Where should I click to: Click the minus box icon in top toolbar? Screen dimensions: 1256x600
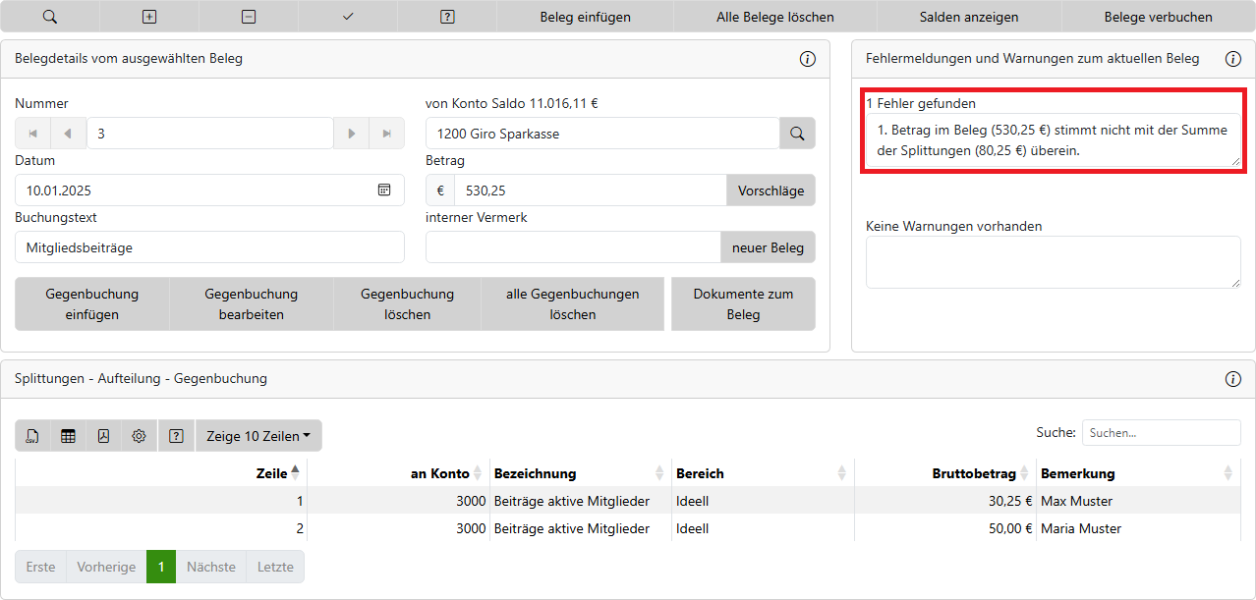[249, 17]
